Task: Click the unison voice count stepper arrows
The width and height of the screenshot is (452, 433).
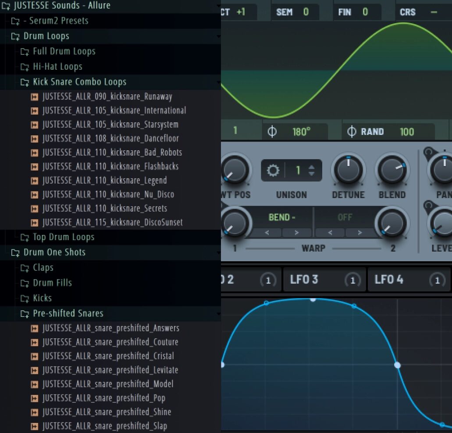Action: click(x=311, y=170)
